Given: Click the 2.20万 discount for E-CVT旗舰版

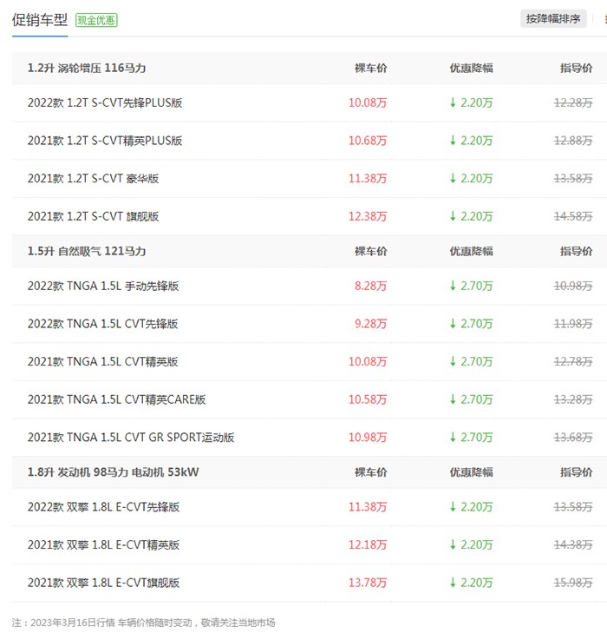Looking at the screenshot, I should tap(471, 583).
